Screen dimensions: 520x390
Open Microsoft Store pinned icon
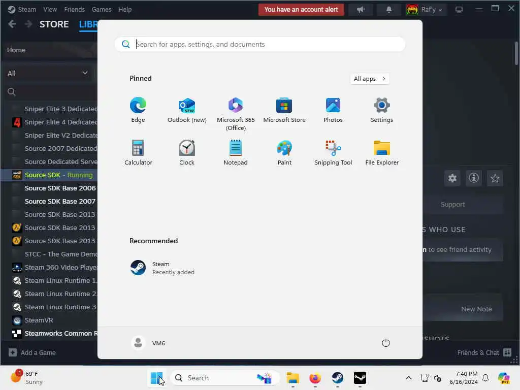[x=284, y=110]
